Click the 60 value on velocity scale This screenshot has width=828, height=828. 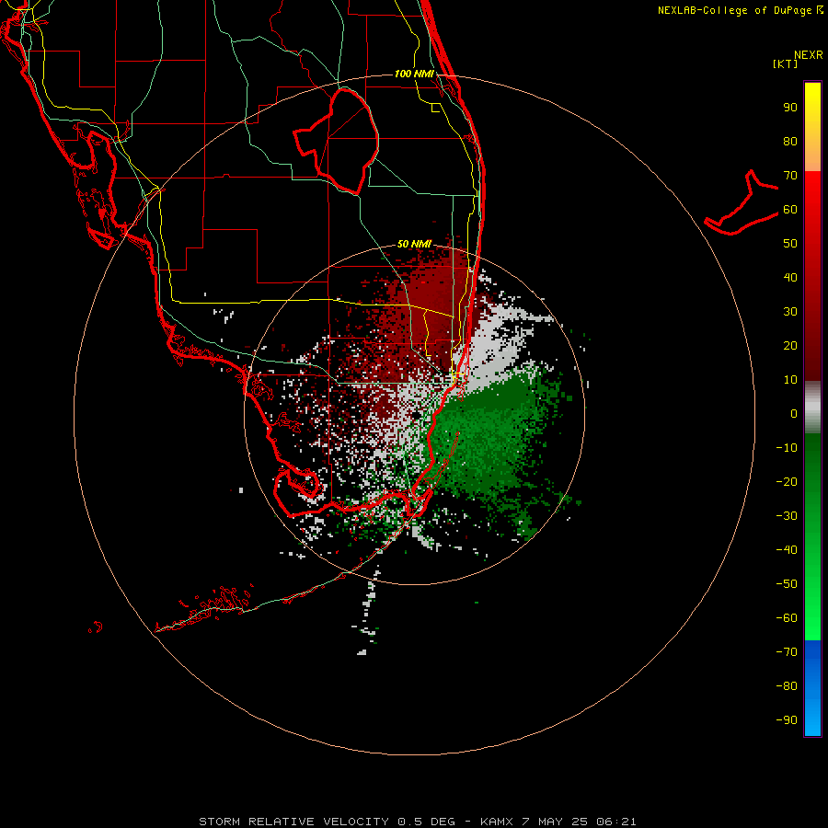[790, 210]
